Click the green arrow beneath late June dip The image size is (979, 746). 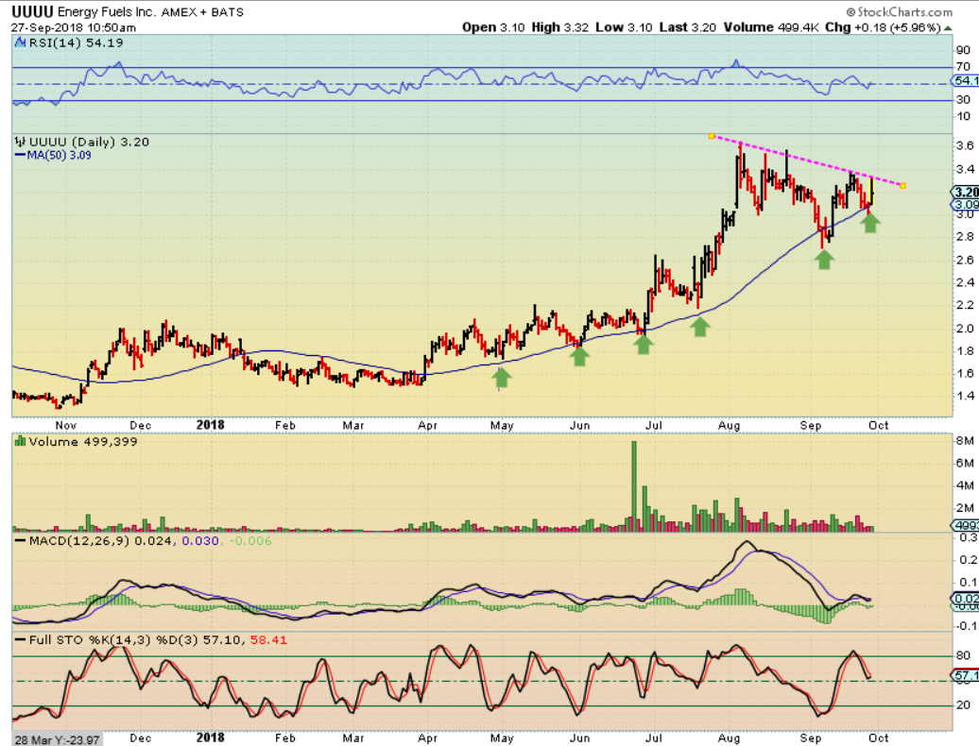pos(644,345)
